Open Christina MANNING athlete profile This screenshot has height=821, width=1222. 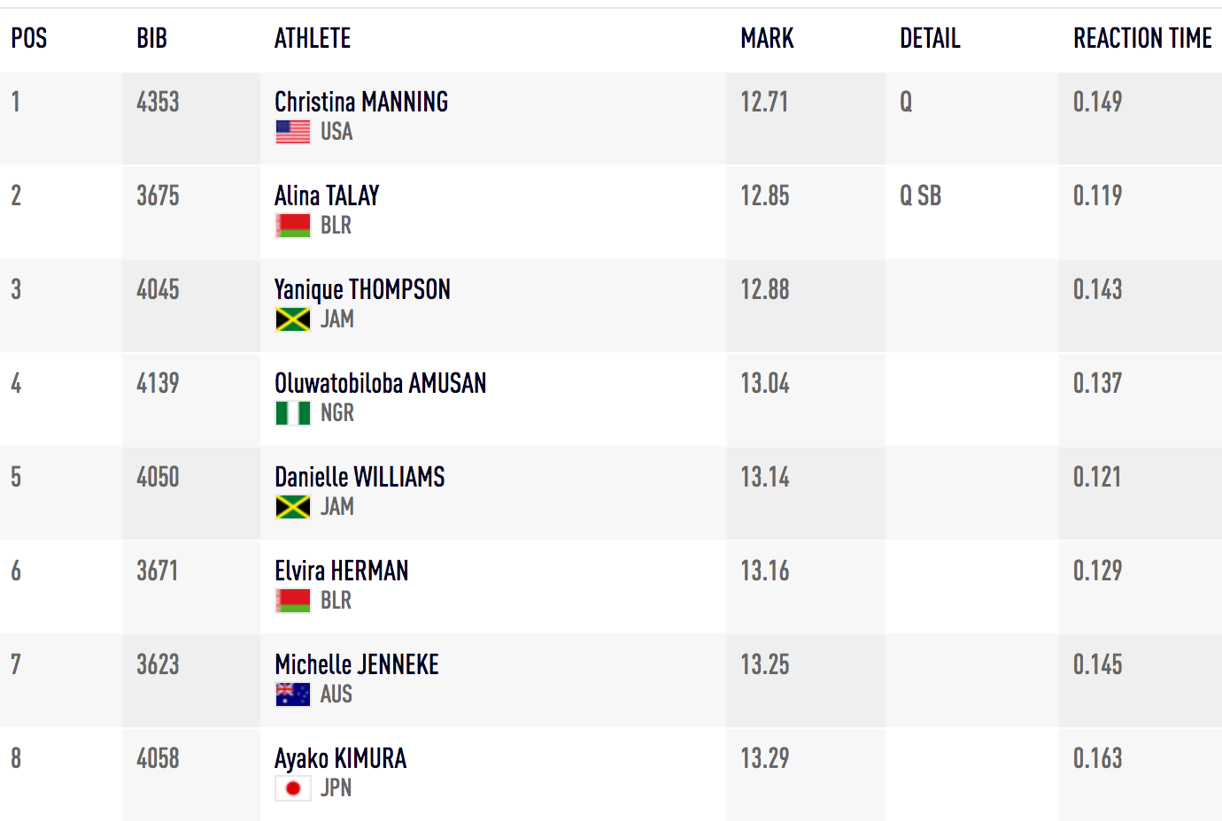[361, 102]
